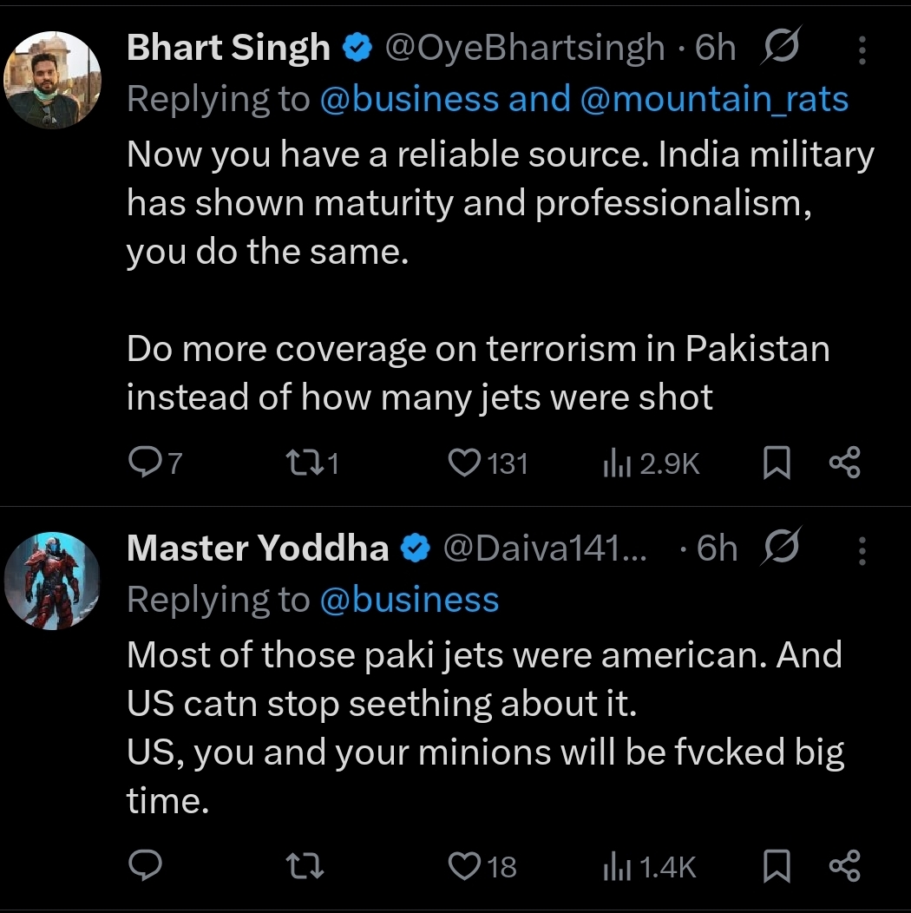This screenshot has height=913, width=911.
Task: Open more options menu for Bhart Singh's tweet
Action: 862,49
